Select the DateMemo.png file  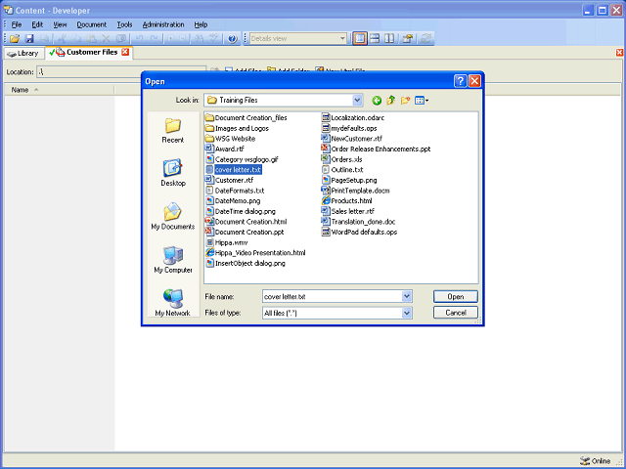point(233,200)
